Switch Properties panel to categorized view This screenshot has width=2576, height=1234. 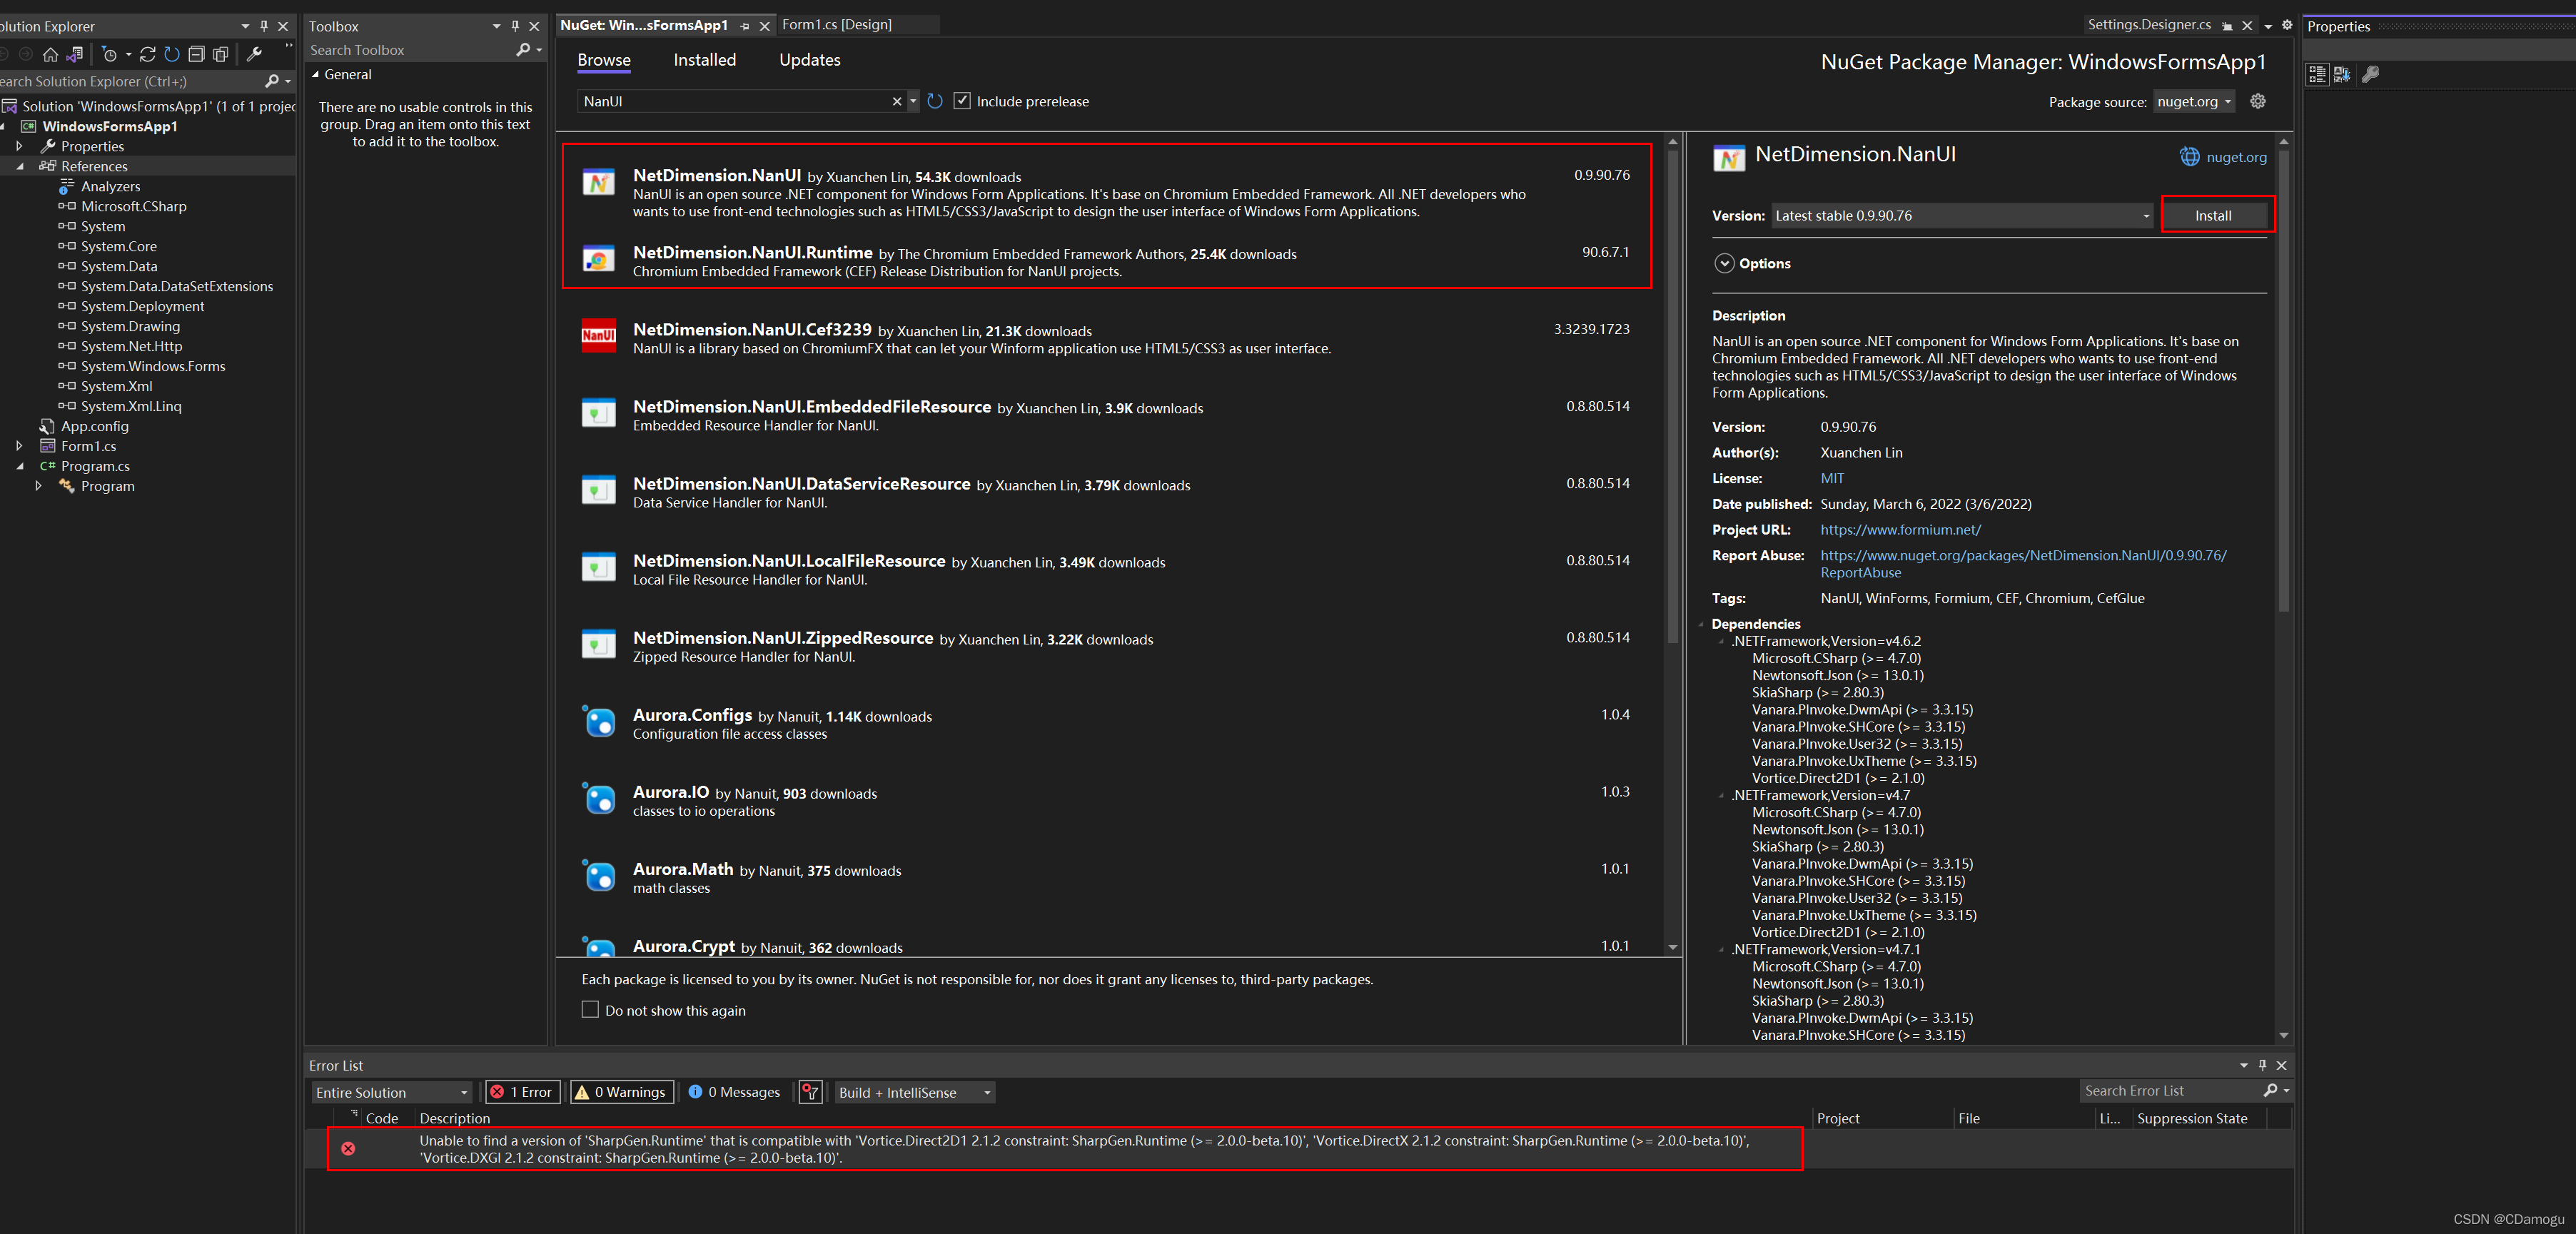pos(2317,74)
